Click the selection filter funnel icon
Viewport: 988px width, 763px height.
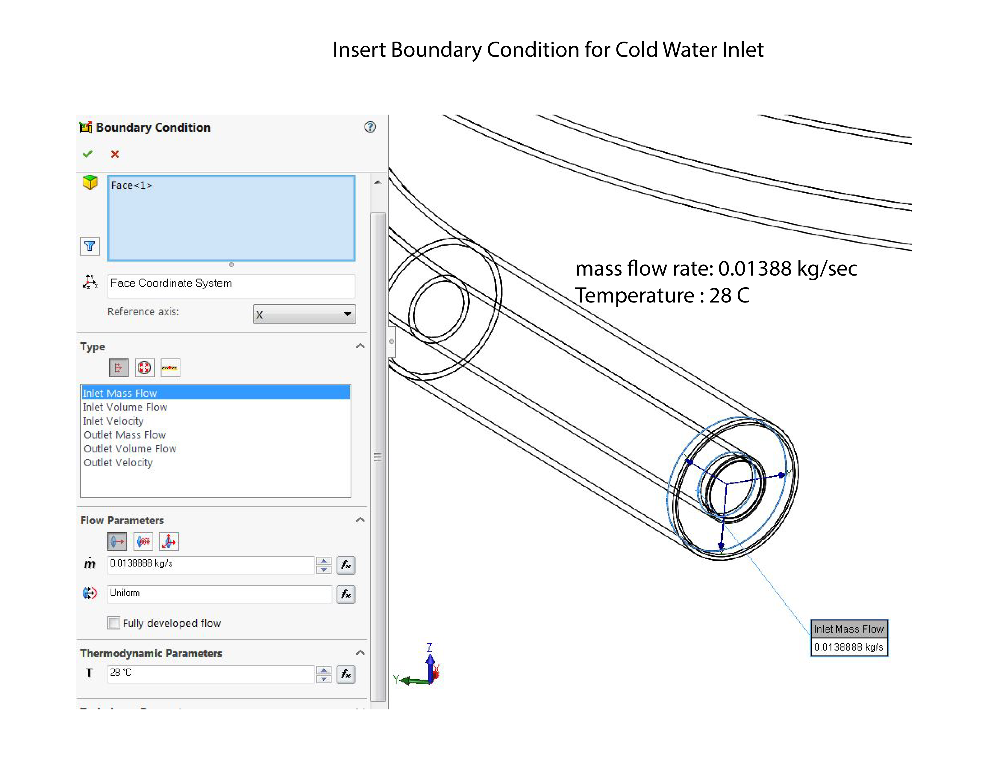click(90, 246)
